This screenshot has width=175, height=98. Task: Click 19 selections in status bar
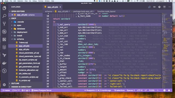pyautogui.click(x=119, y=90)
